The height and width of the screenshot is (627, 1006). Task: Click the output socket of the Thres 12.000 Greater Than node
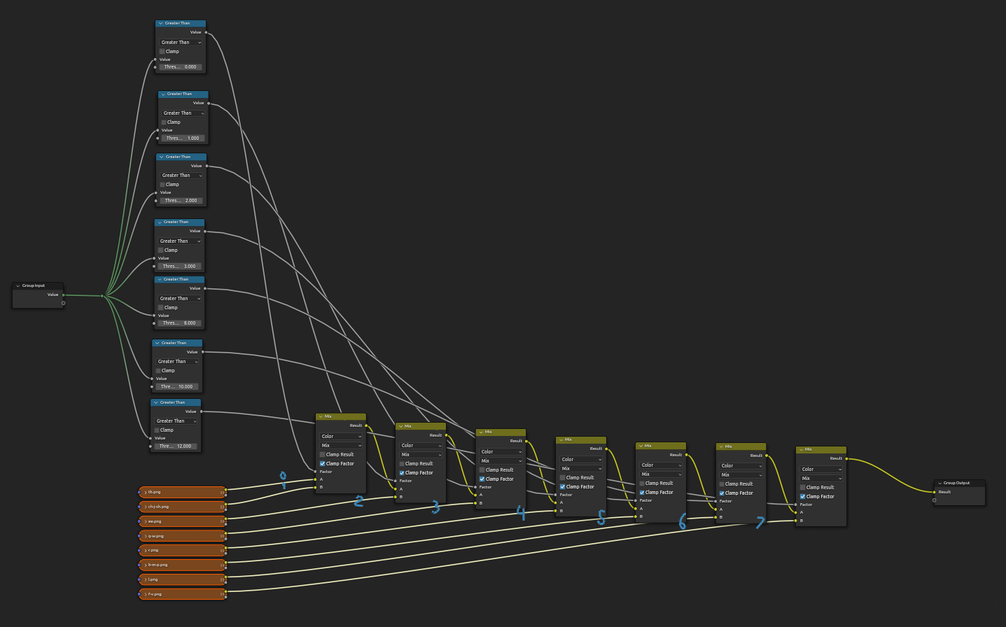pyautogui.click(x=202, y=411)
